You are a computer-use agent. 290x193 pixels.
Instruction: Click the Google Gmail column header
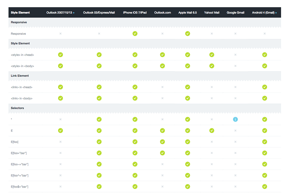pyautogui.click(x=235, y=13)
